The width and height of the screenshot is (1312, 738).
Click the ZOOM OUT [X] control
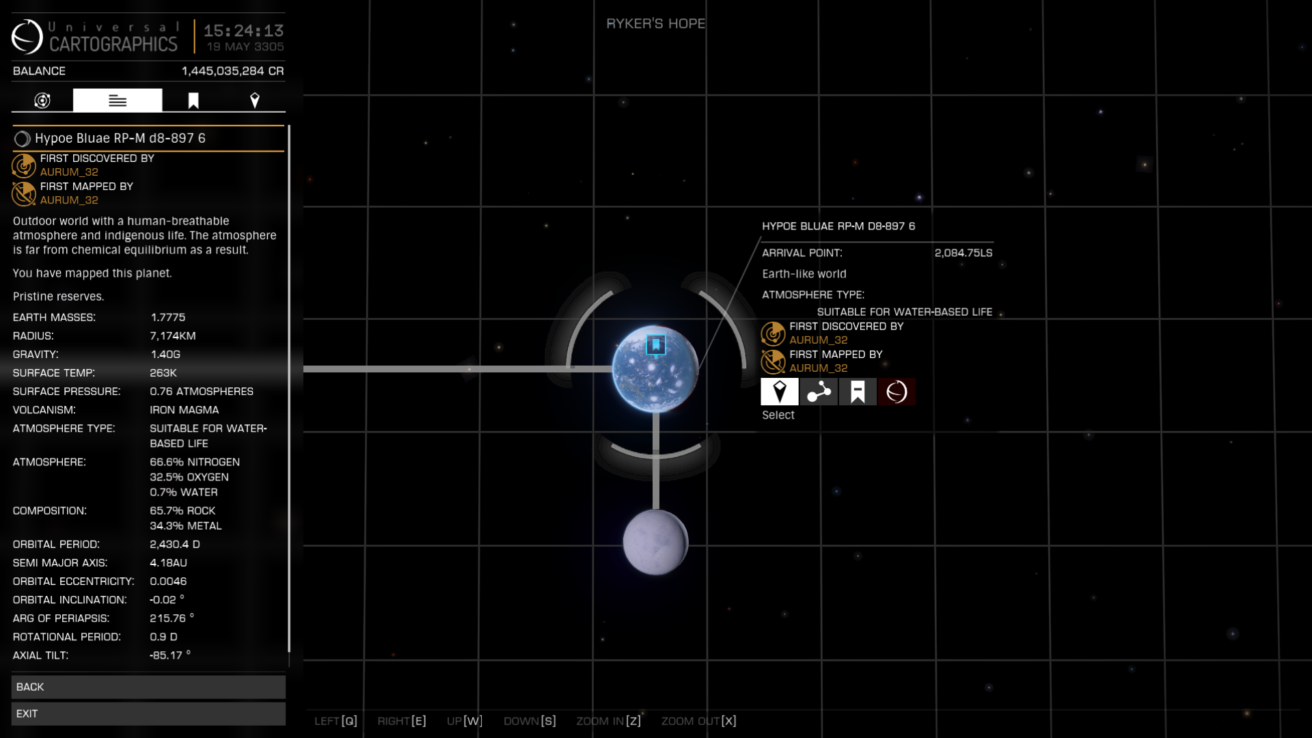[x=699, y=721]
